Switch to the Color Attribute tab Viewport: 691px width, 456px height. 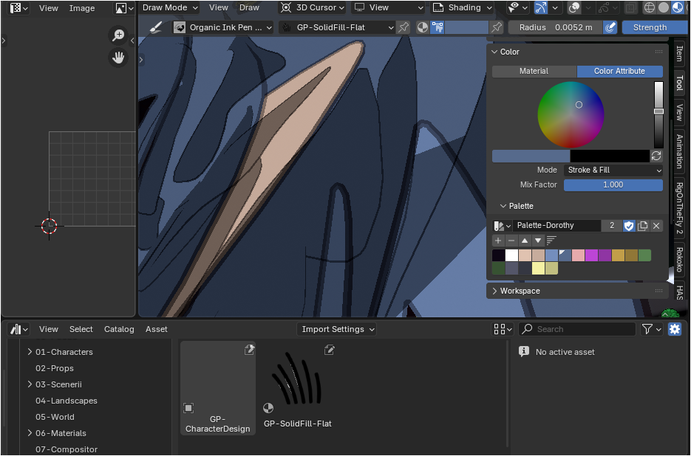pyautogui.click(x=619, y=72)
